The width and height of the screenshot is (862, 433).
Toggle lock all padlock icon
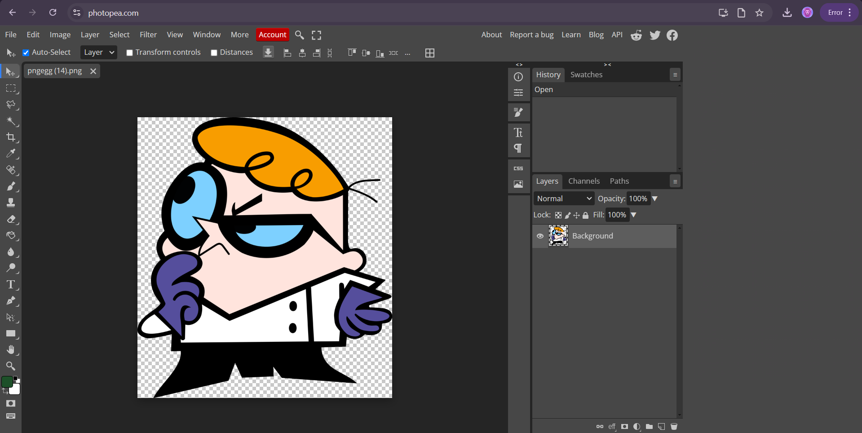[x=585, y=215]
